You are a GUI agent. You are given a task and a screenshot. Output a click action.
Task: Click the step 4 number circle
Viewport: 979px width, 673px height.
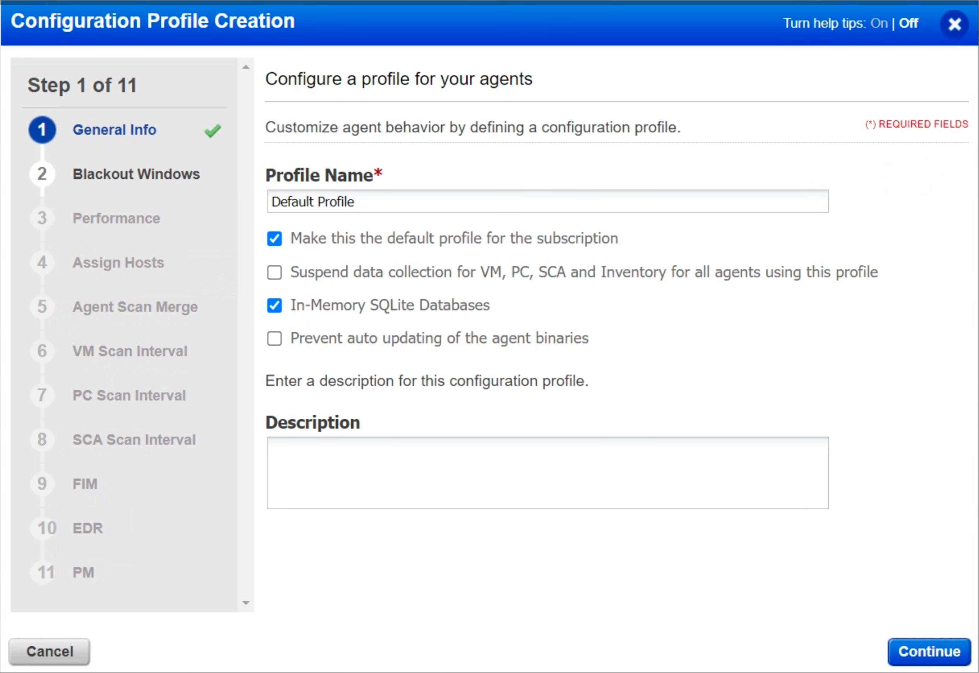point(42,262)
